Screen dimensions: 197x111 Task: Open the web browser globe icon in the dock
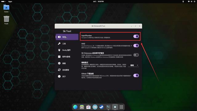pos(75,107)
